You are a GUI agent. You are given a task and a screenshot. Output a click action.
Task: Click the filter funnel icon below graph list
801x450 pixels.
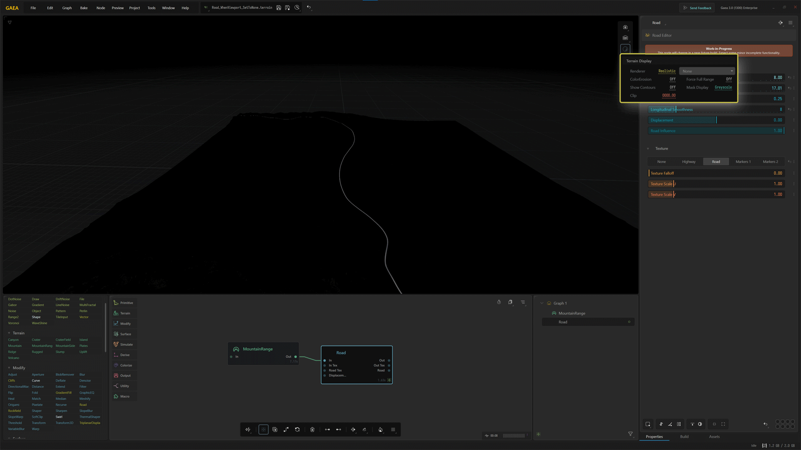click(630, 434)
